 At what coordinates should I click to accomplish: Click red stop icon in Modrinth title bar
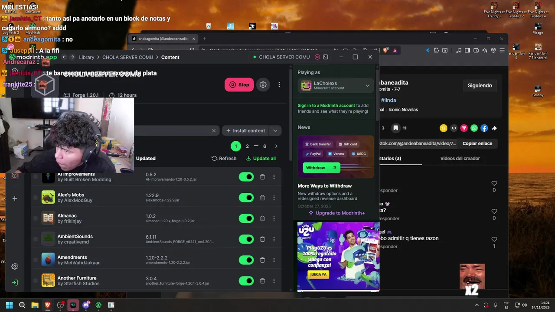point(317,57)
